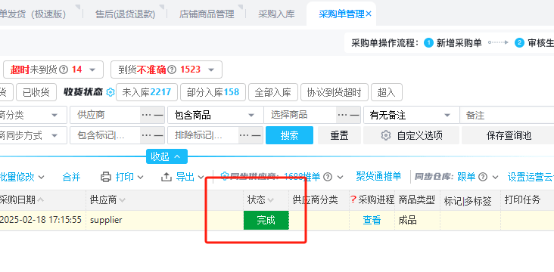554x272 pixels.
Task: Click the 聚货通推单 link
Action: tap(378, 176)
